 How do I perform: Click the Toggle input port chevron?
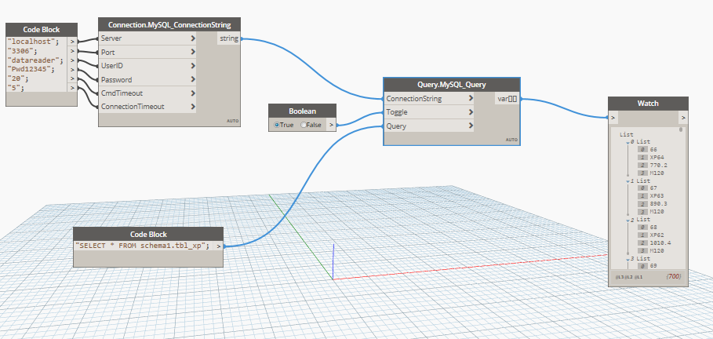coord(471,111)
